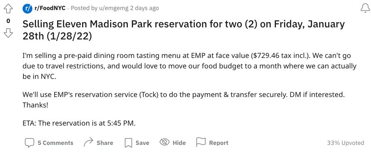Click the Save bookmark icon

coord(128,143)
